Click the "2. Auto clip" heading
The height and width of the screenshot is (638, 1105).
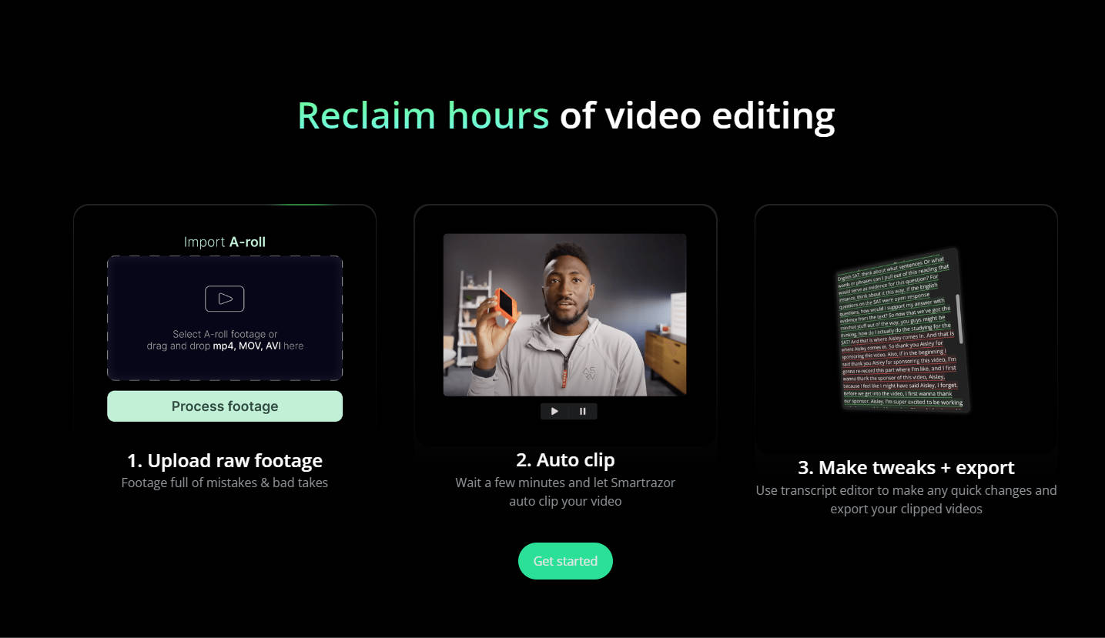tap(565, 460)
